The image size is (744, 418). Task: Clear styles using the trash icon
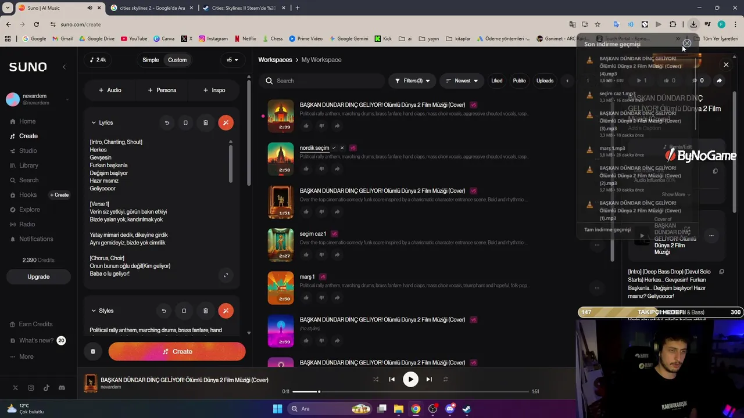click(x=205, y=311)
